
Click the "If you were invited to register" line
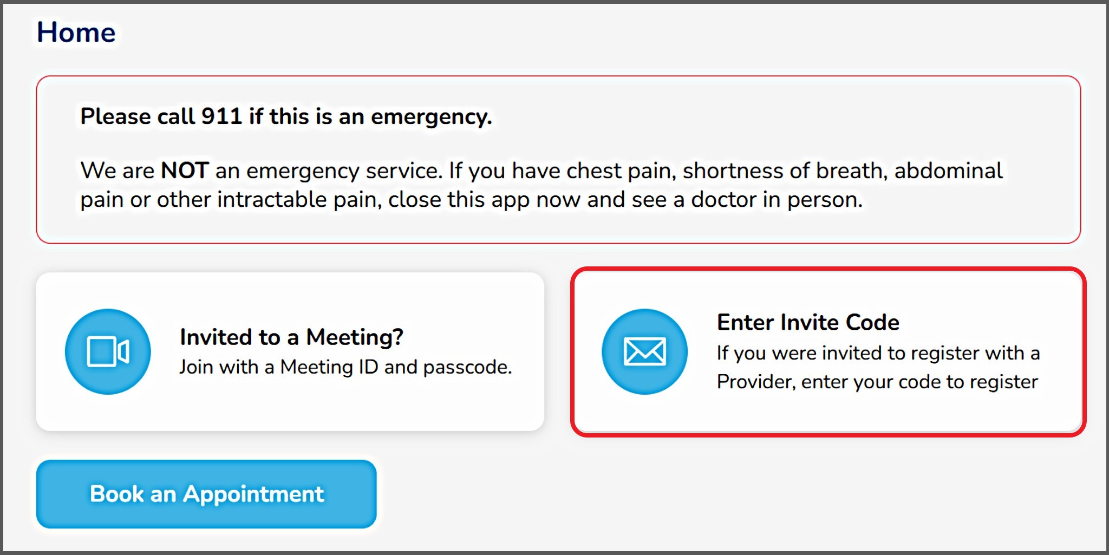(878, 353)
